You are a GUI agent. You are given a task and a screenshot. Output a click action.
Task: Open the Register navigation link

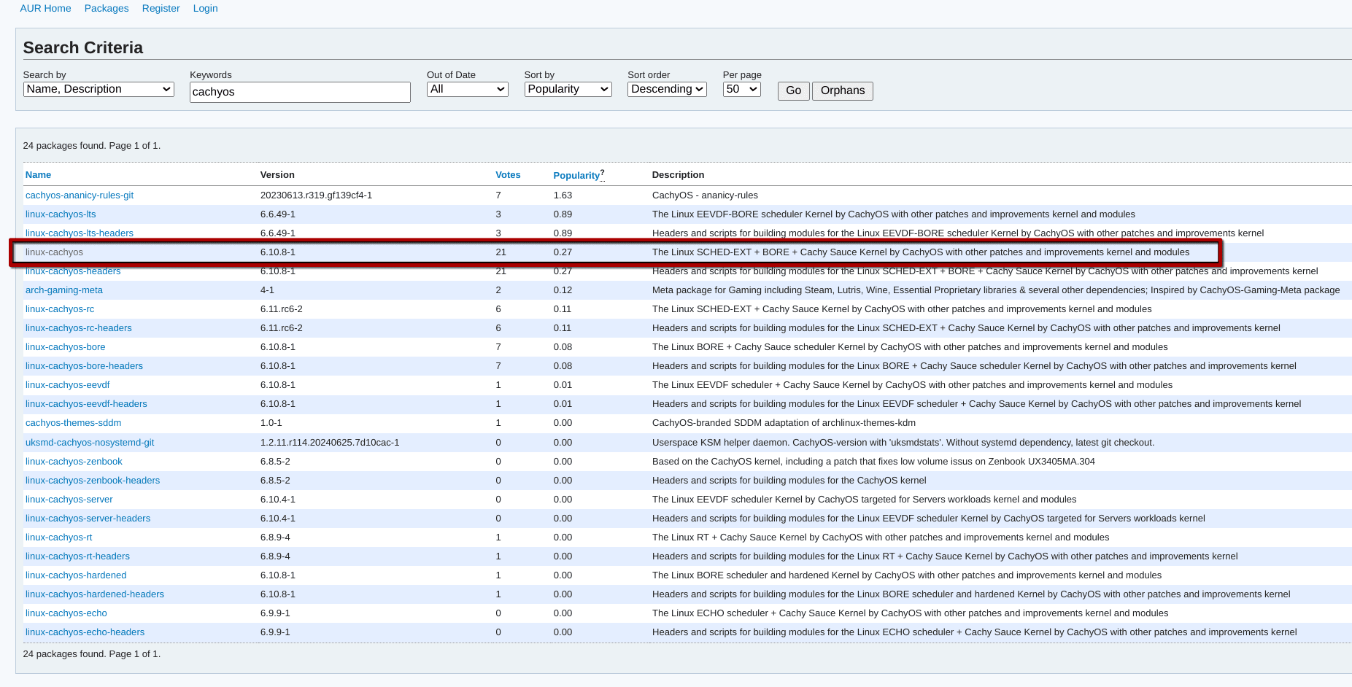(161, 8)
